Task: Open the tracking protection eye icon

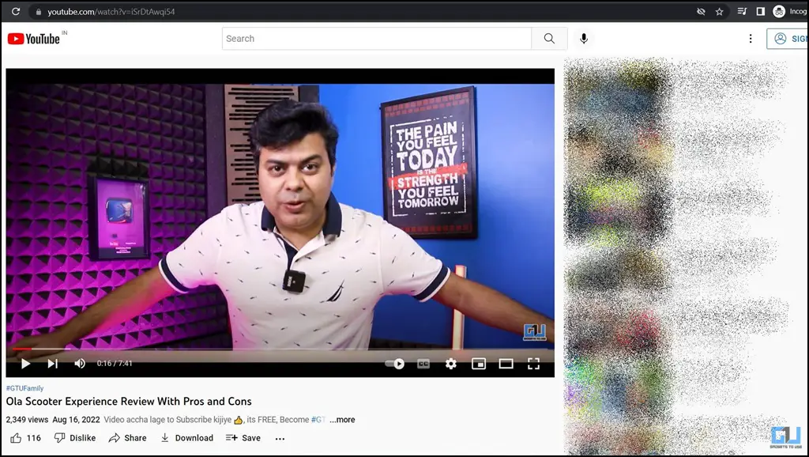Action: coord(701,11)
